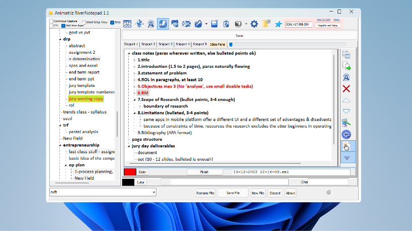Open the grid layout tool in toolbar
Screen dimensions: 412x231
point(127,24)
